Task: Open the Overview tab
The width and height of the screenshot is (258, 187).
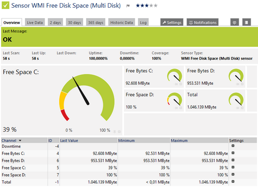Action: click(11, 22)
